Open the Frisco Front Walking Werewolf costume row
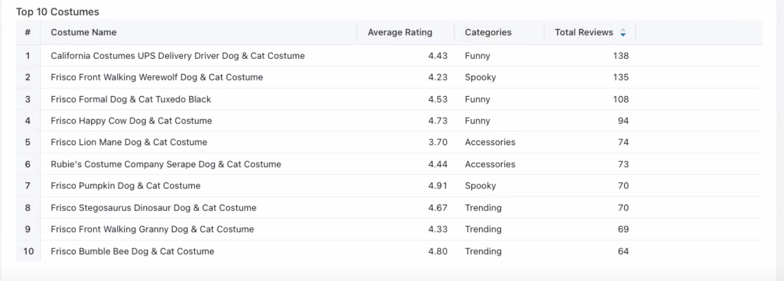Viewport: 784px width, 281px height. pyautogui.click(x=156, y=77)
